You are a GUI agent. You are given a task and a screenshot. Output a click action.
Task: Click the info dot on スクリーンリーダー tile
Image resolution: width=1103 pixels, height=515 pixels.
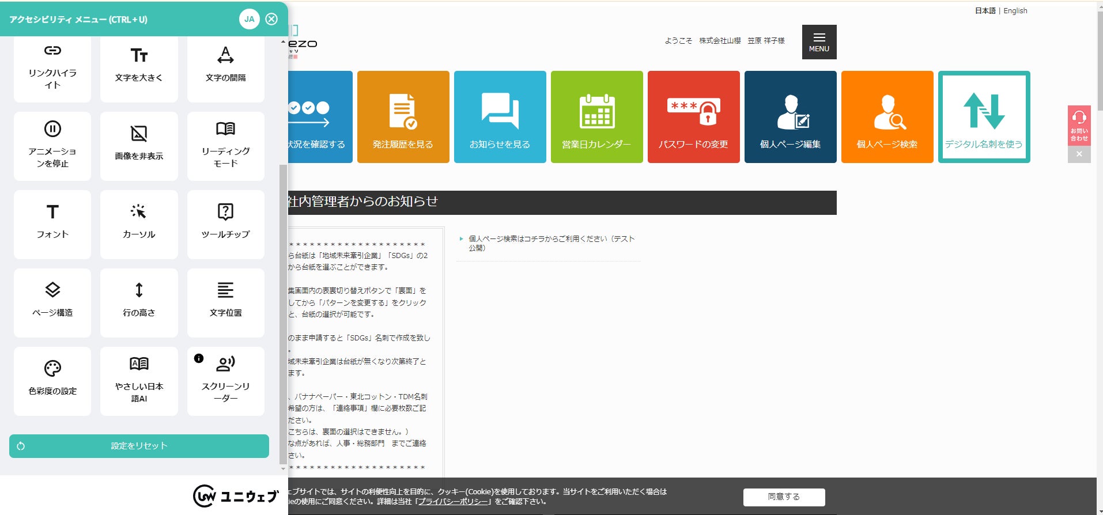coord(199,358)
